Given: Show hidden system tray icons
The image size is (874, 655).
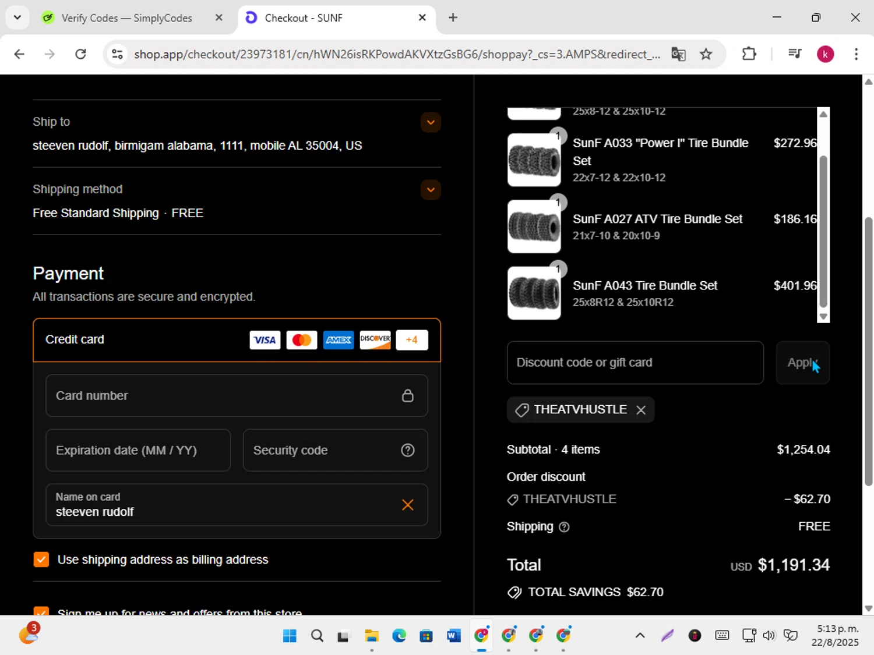Looking at the screenshot, I should (640, 636).
